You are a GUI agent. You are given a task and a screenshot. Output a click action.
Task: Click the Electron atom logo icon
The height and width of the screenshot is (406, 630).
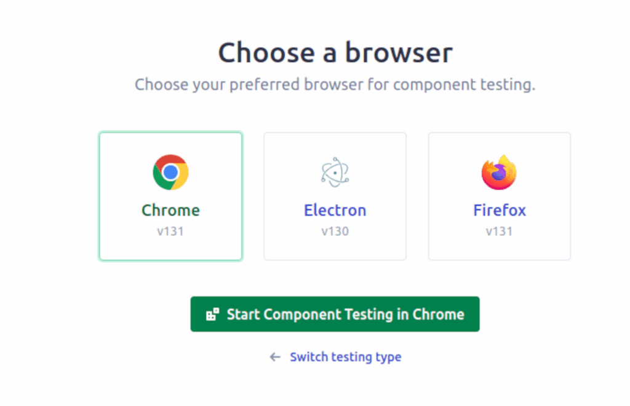tap(335, 172)
